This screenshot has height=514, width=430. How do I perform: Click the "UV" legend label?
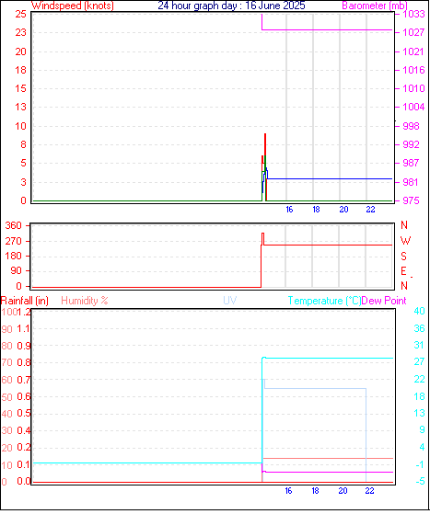pos(230,301)
